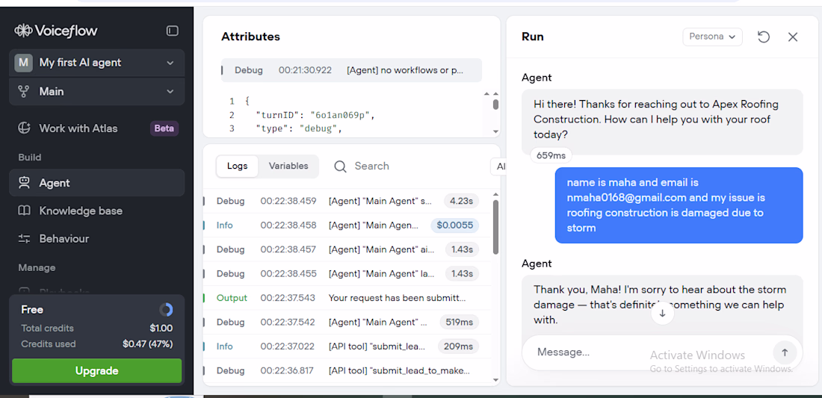The height and width of the screenshot is (398, 822).
Task: Click the "type": "debug" JSON line
Action: click(299, 128)
